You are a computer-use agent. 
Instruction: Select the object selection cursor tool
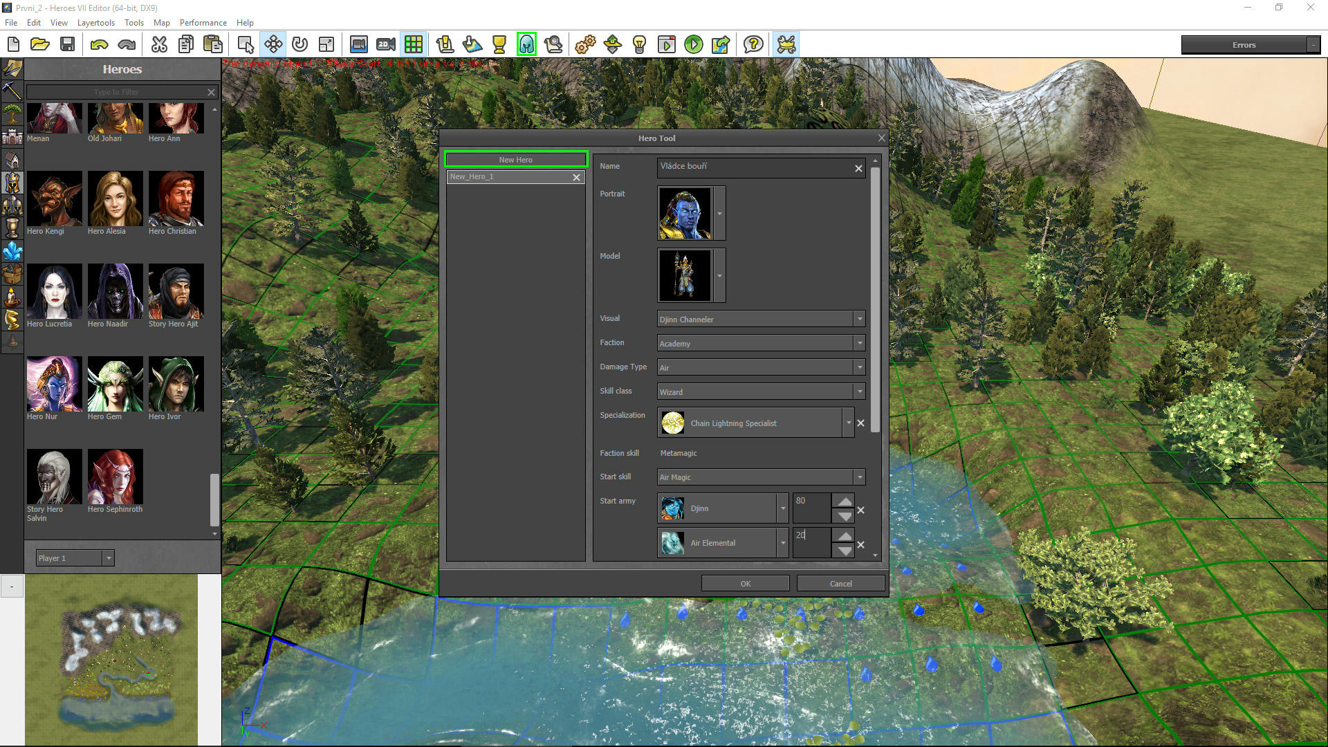(x=246, y=45)
